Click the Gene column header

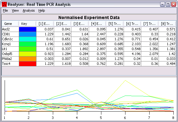coord(10,24)
